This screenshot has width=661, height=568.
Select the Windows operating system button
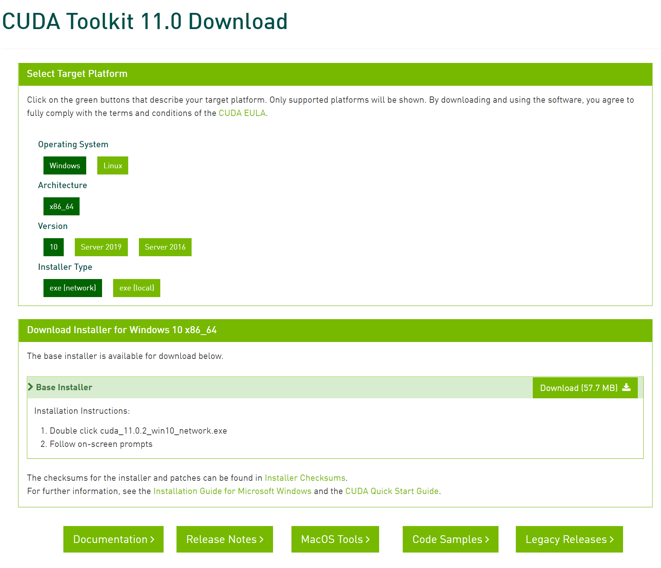(x=65, y=166)
